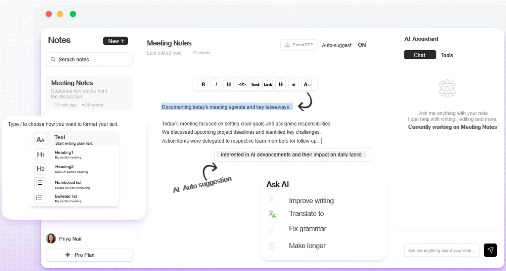Click the '20 words' count beside Last edited
506x271 pixels.
tap(202, 53)
